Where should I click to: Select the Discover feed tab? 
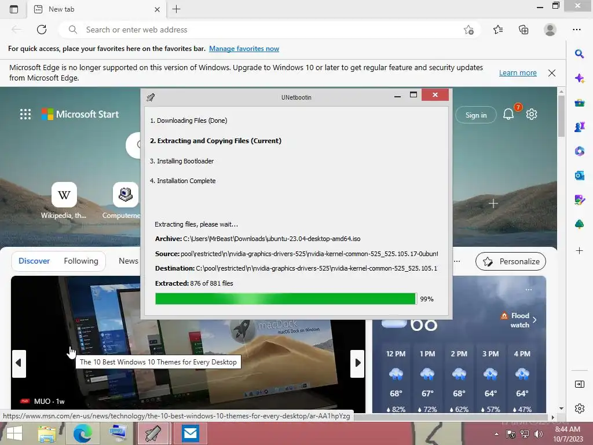pos(34,261)
